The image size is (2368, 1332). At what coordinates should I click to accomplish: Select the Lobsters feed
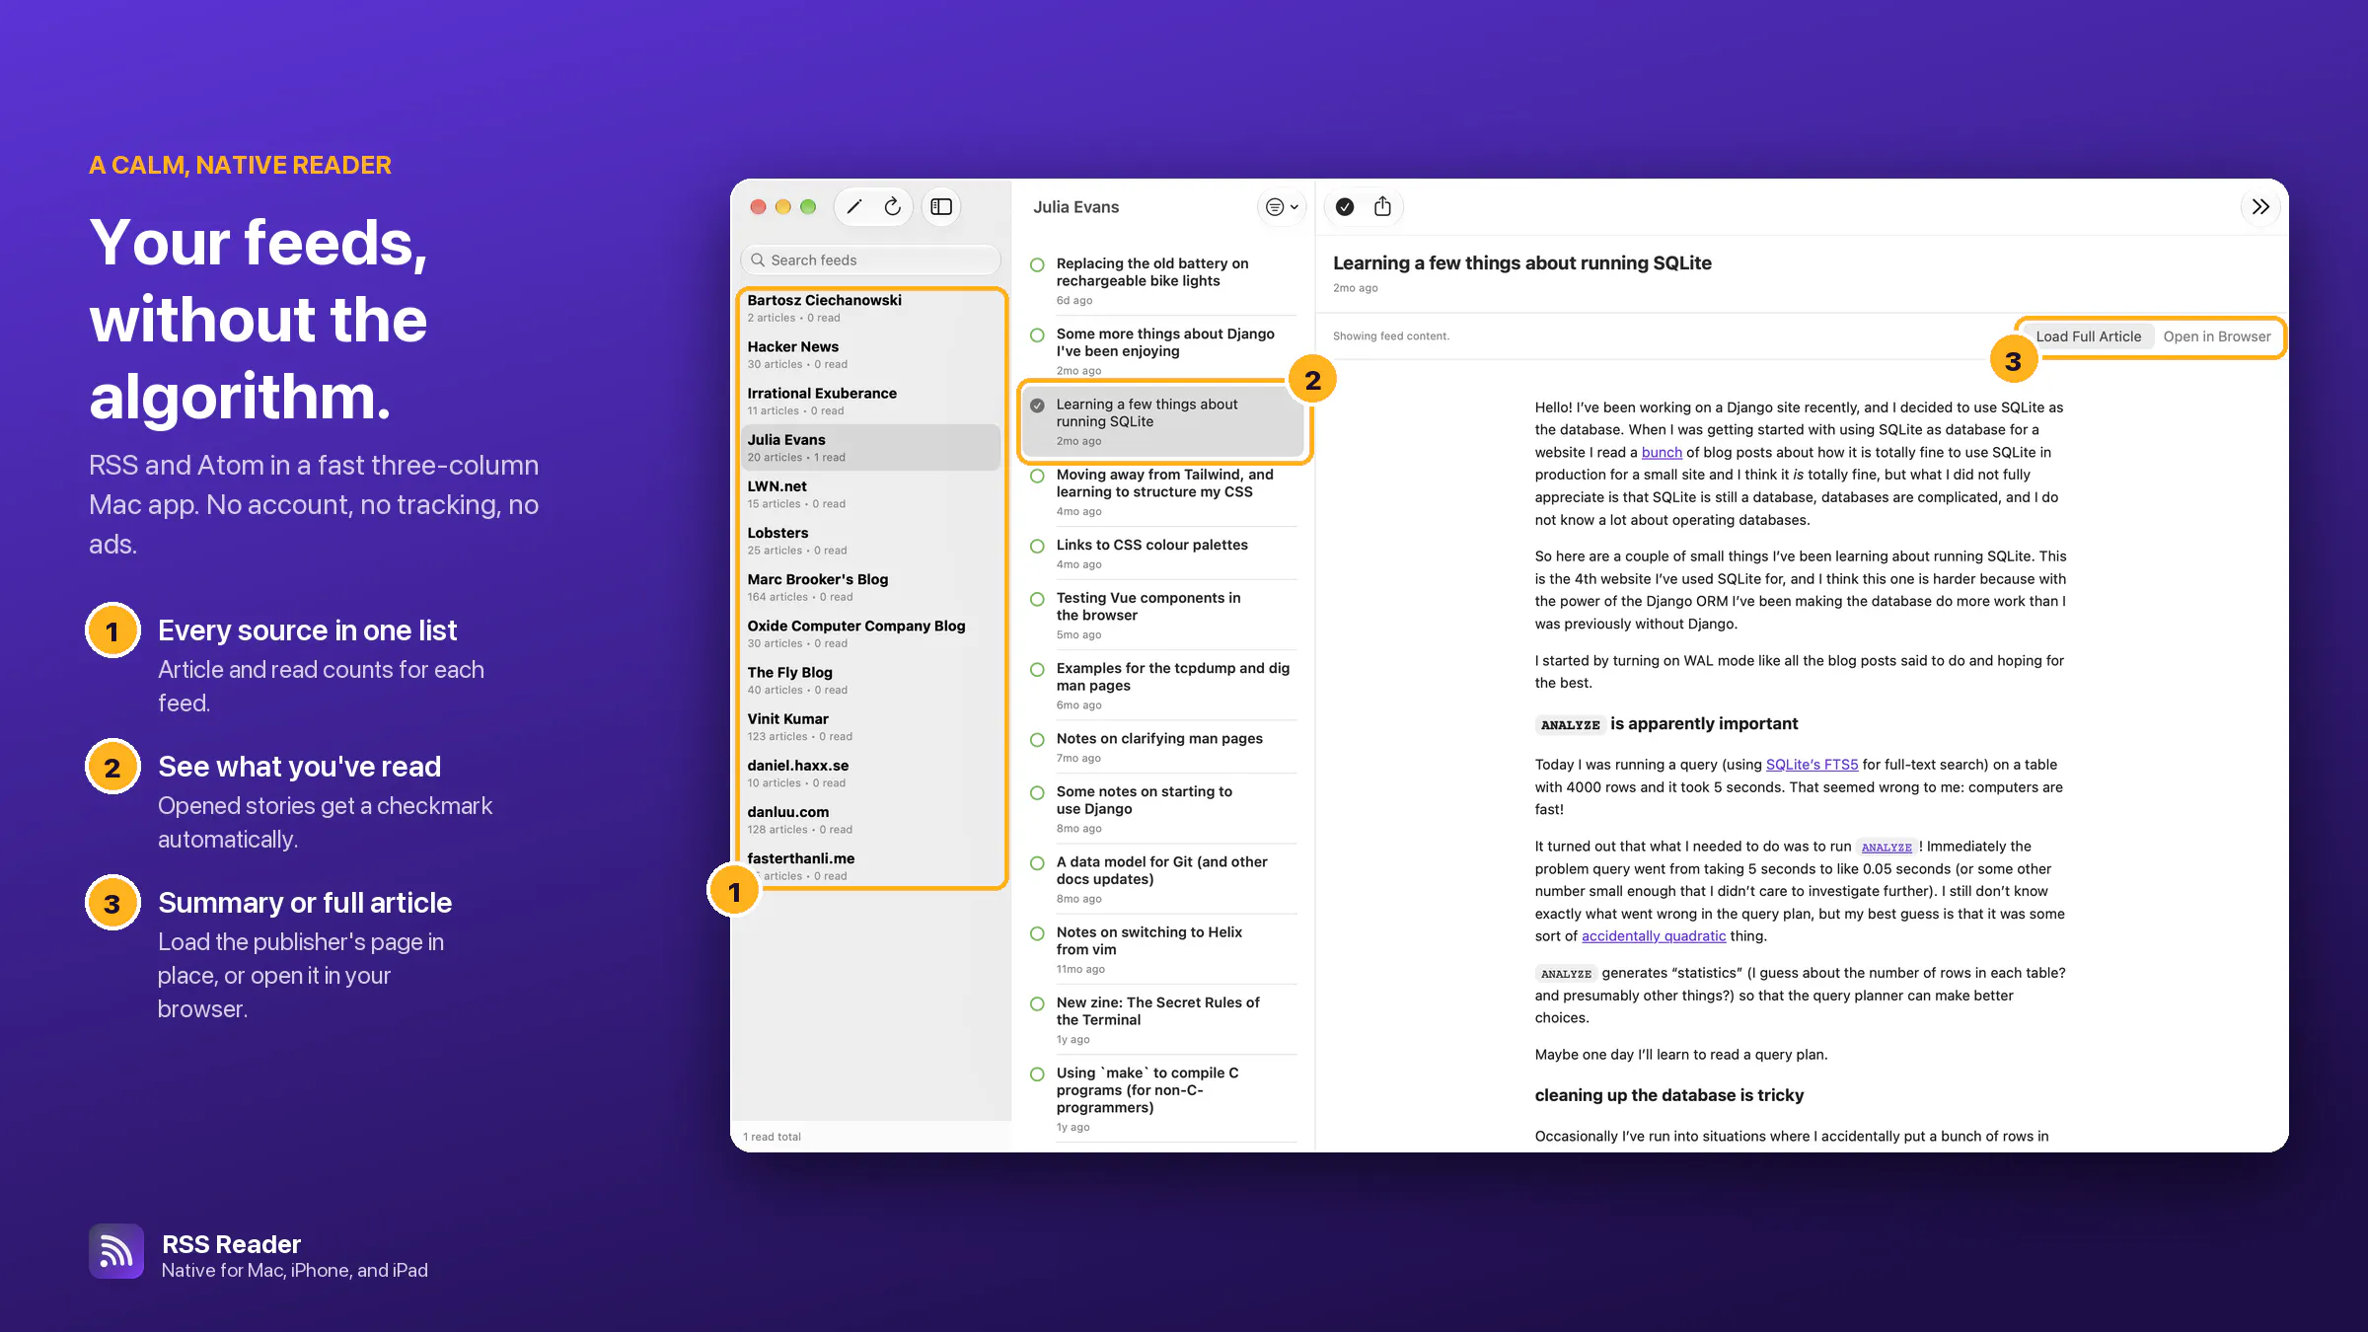(x=870, y=541)
